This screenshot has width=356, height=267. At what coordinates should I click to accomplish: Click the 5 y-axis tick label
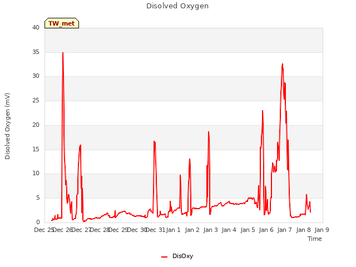[x=38, y=198]
